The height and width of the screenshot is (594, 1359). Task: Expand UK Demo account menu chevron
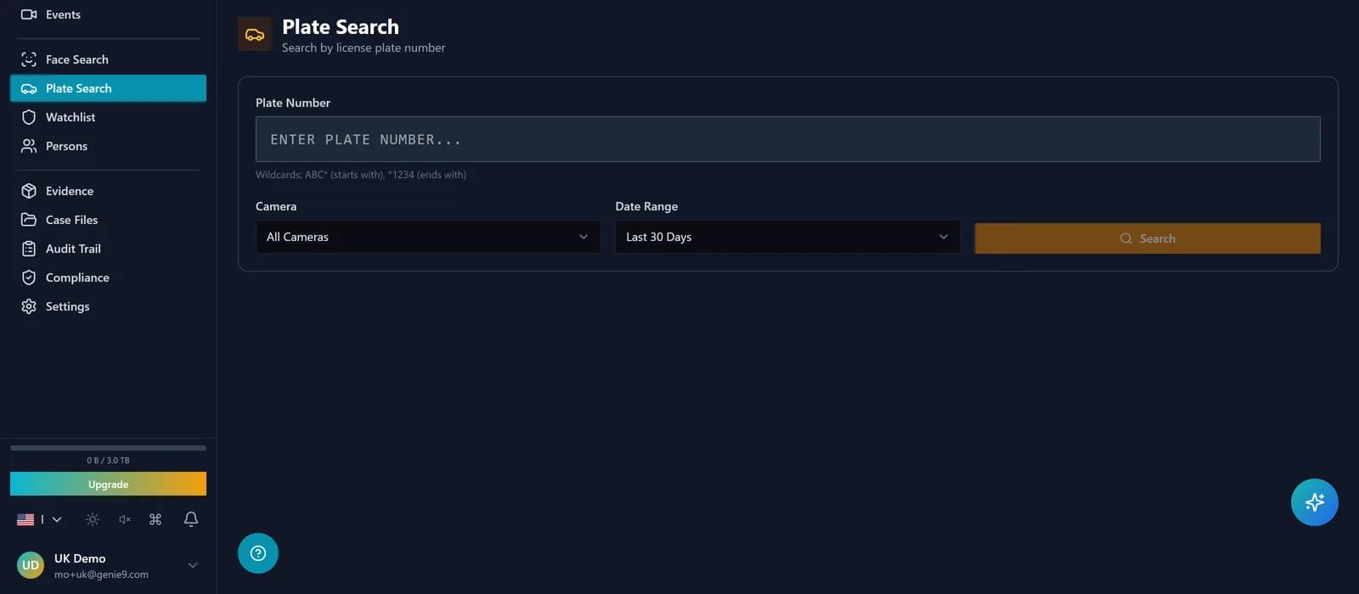point(193,565)
